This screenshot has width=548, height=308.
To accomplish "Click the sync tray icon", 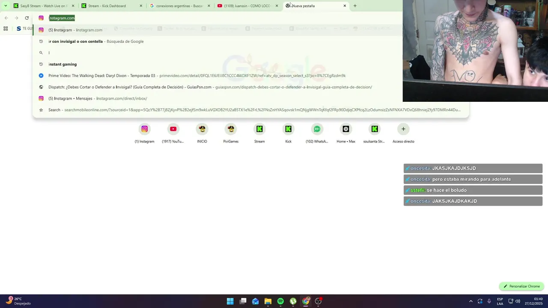I will [480, 301].
